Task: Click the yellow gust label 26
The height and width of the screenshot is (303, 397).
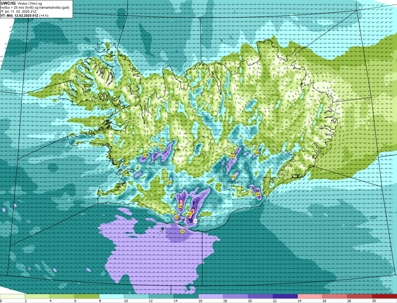Action: tap(233, 177)
